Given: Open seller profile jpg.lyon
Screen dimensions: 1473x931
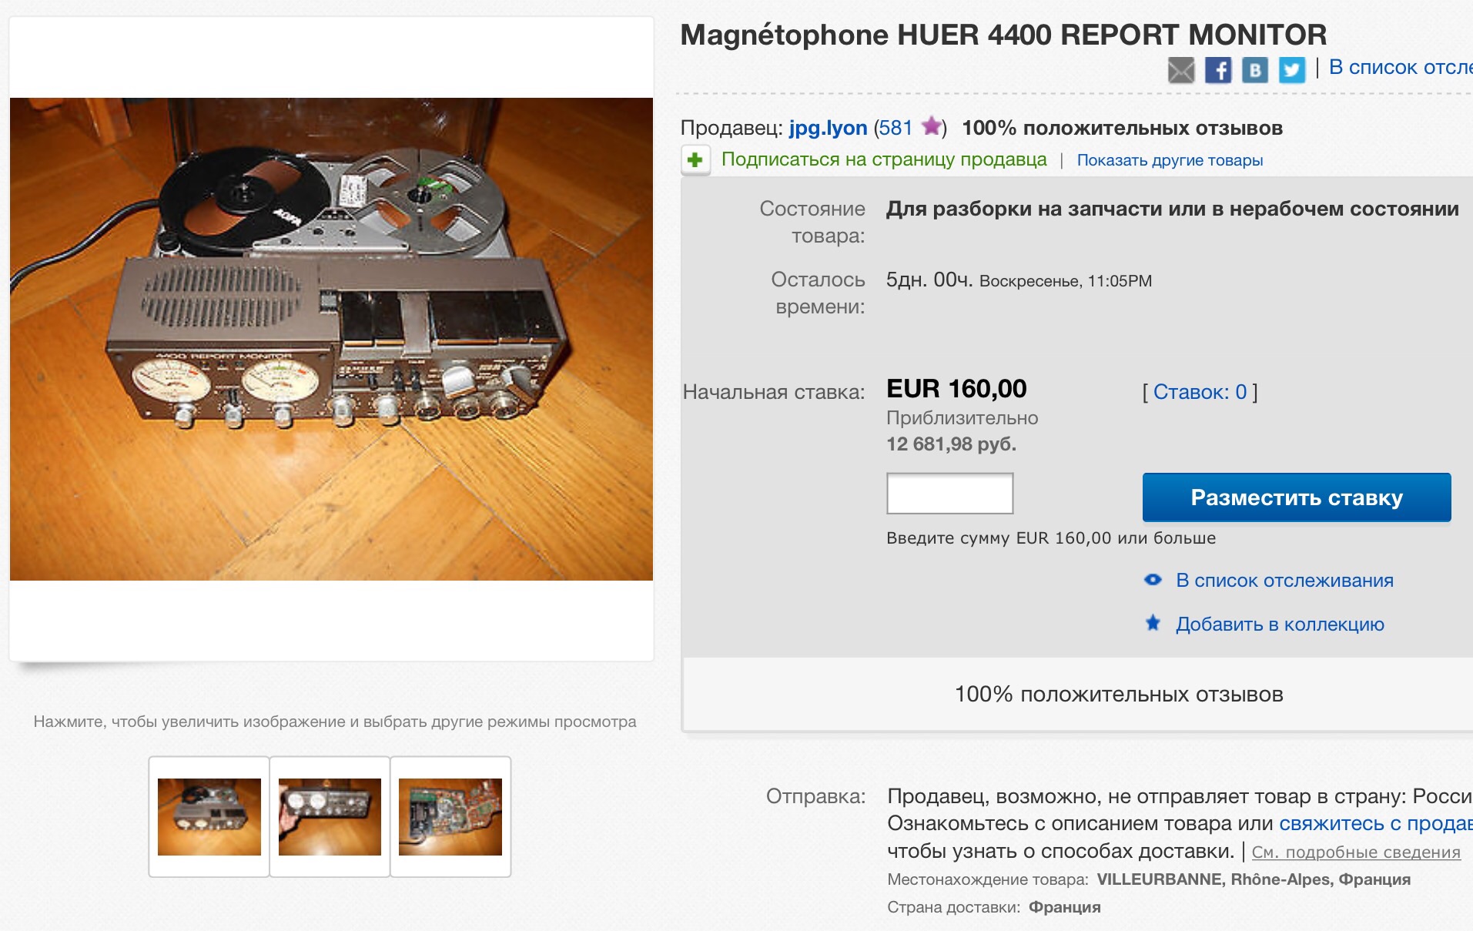Looking at the screenshot, I should (828, 128).
